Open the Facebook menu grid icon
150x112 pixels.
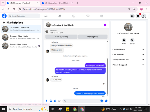point(132,16)
